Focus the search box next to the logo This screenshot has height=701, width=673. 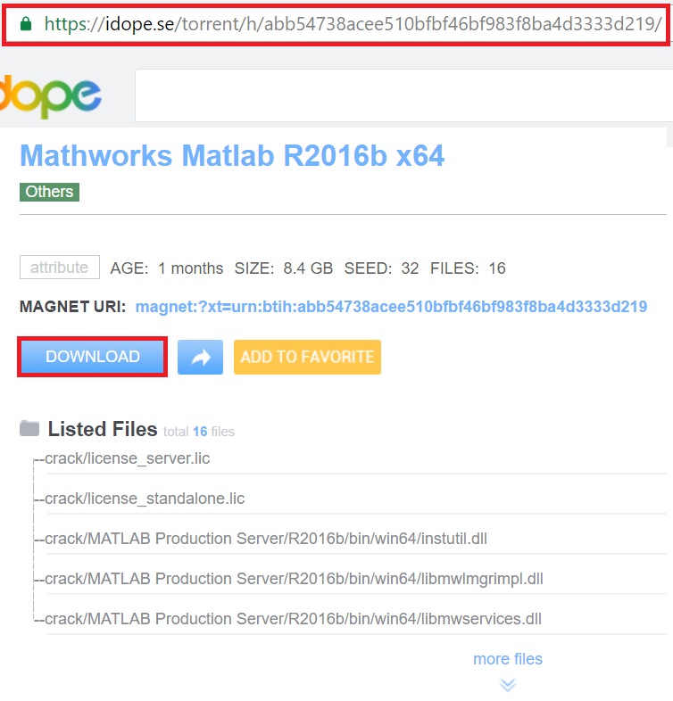(x=402, y=95)
